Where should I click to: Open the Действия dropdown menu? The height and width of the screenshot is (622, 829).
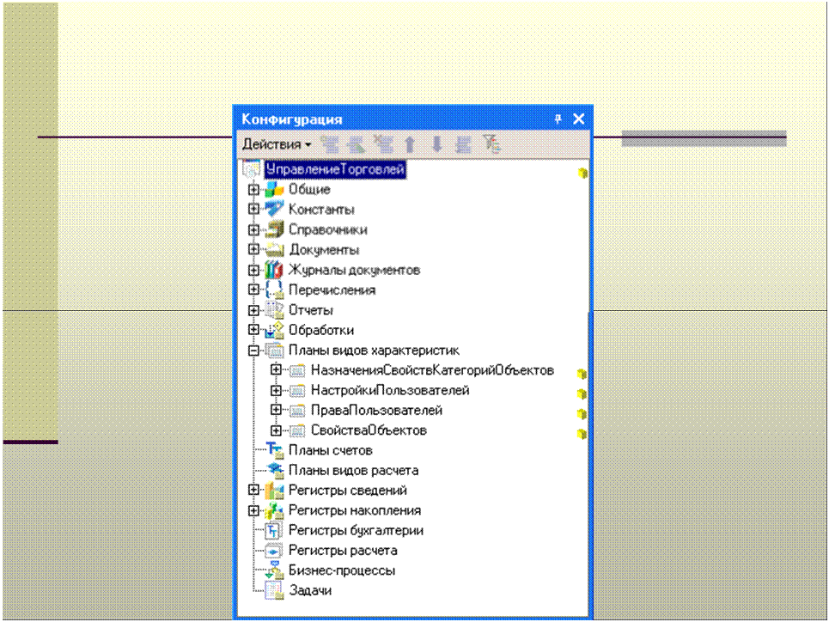276,143
